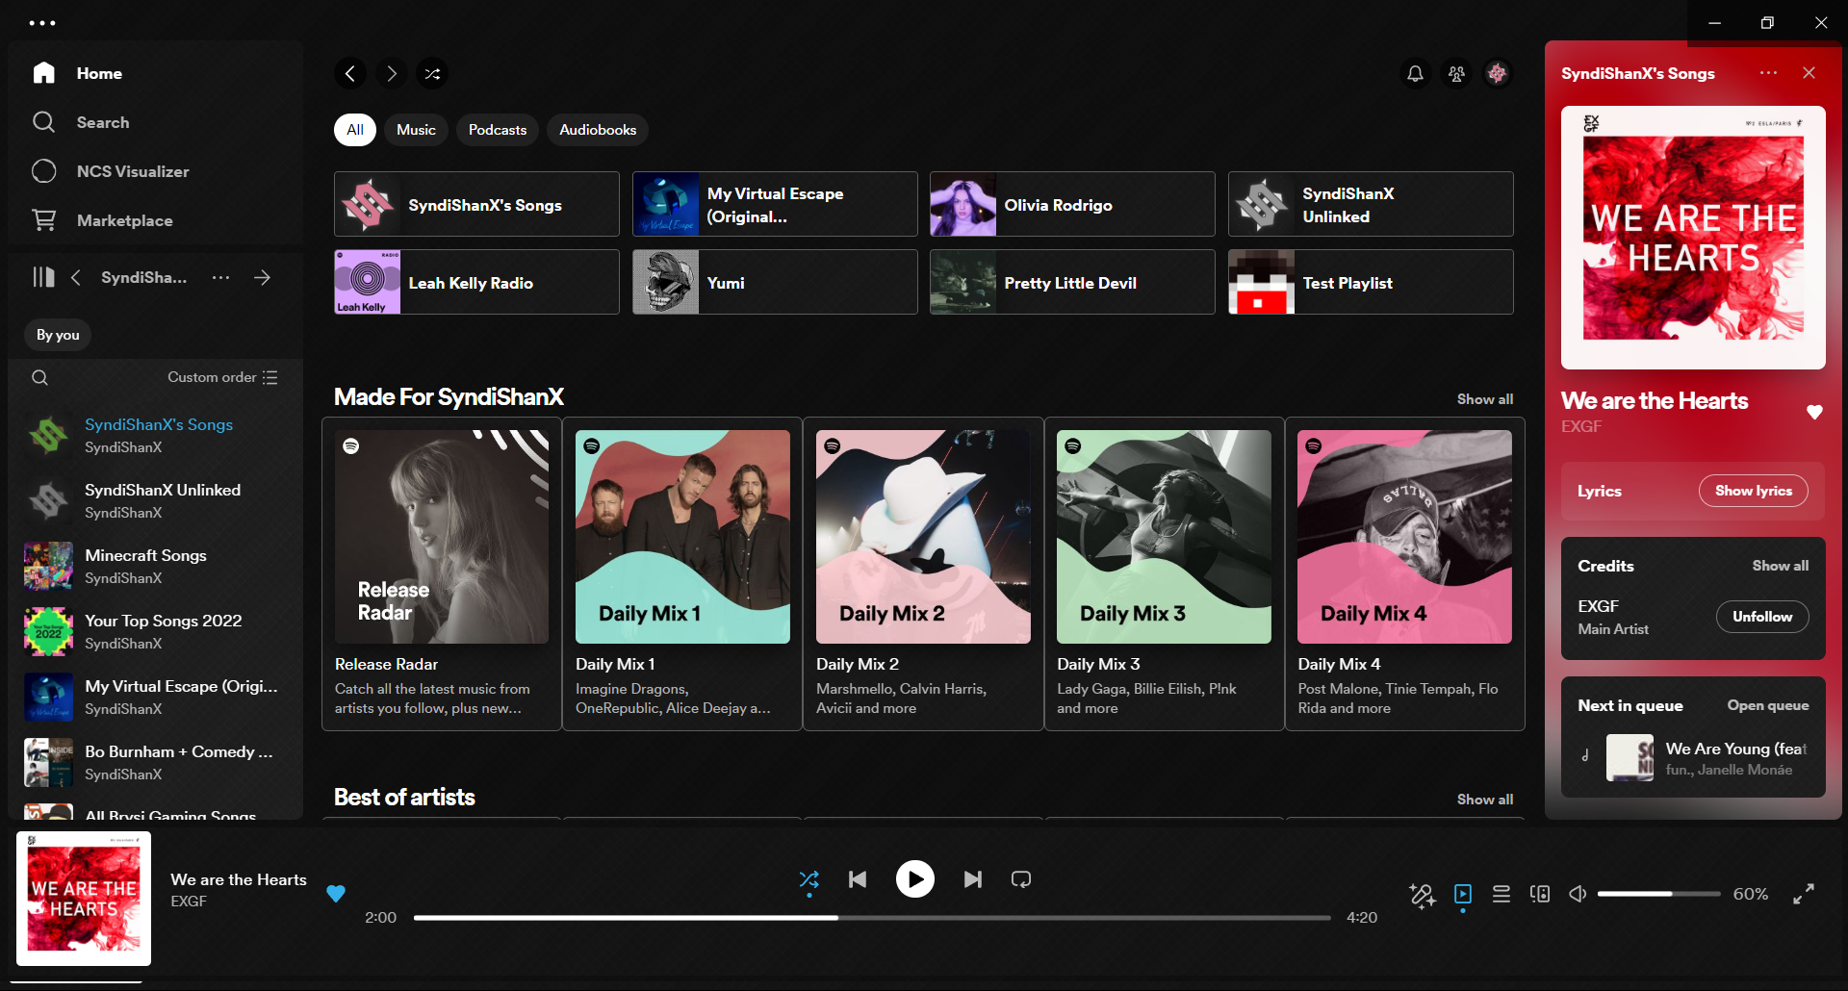The width and height of the screenshot is (1848, 991).
Task: Click the shuffle icon in top bar
Action: point(433,73)
